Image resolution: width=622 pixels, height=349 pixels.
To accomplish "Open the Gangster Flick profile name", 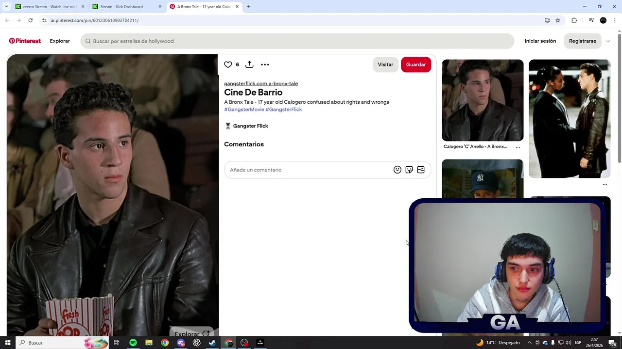I will tap(251, 126).
